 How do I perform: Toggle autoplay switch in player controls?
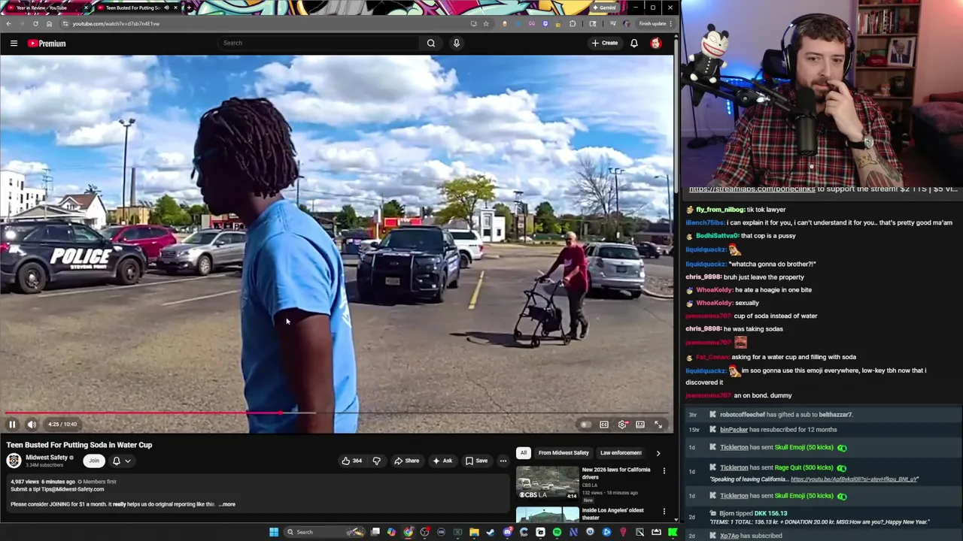pos(585,425)
